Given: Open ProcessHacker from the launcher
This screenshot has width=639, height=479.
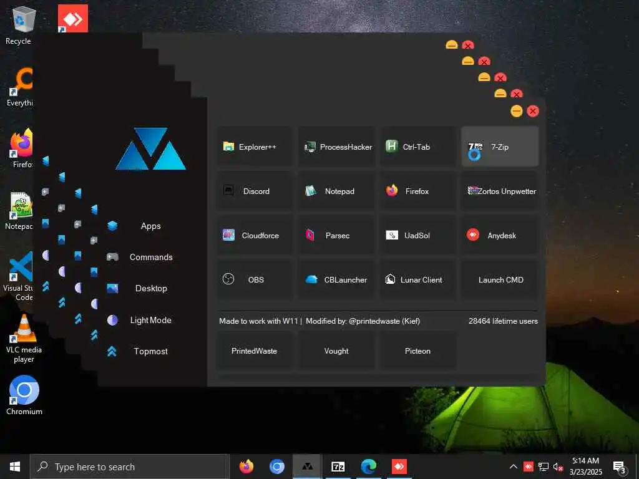Looking at the screenshot, I should 336,147.
